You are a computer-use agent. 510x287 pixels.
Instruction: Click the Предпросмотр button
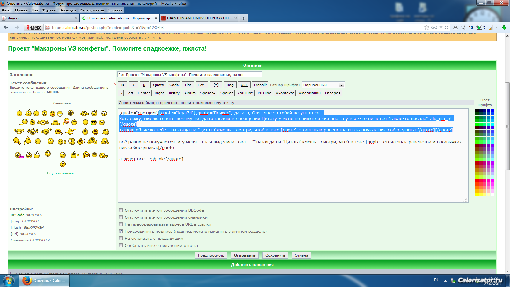tap(211, 255)
